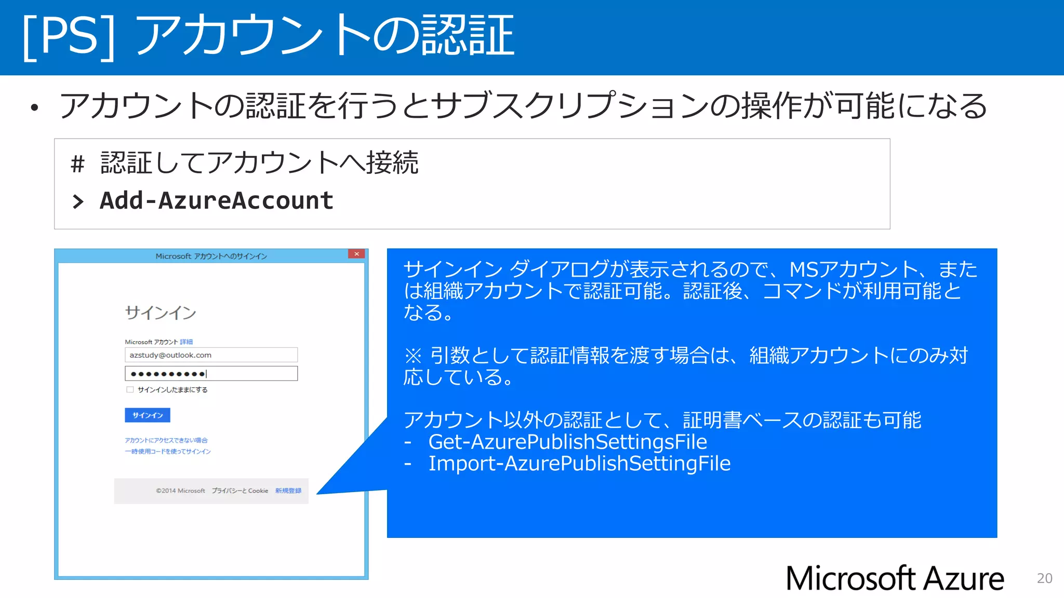This screenshot has height=598, width=1064.
Task: Click the email field showing azstudy@outlook.com
Action: (211, 355)
